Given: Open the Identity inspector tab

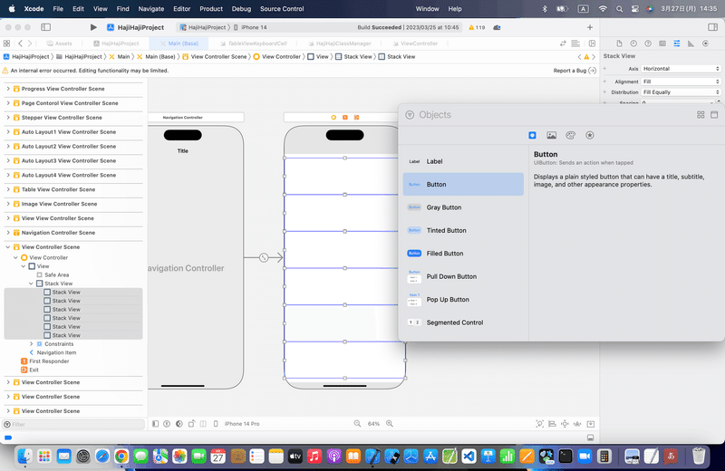Looking at the screenshot, I should point(662,43).
